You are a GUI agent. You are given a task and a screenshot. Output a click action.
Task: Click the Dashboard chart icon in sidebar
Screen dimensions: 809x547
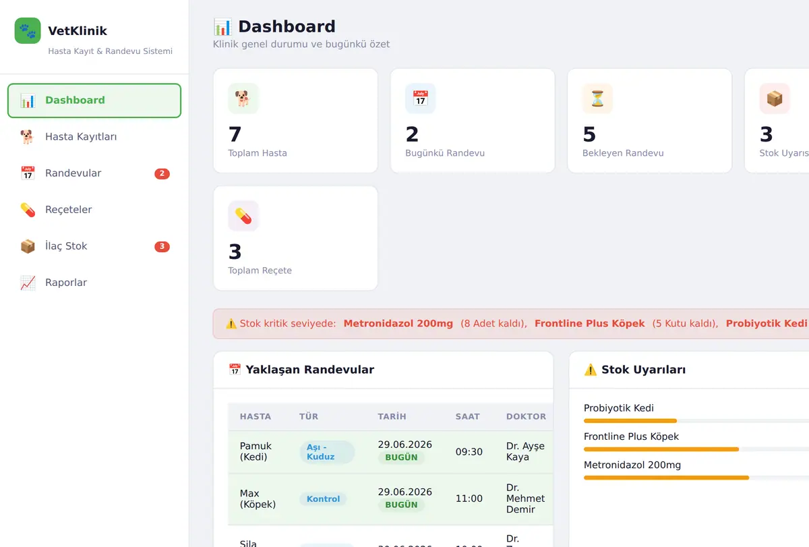click(x=28, y=100)
